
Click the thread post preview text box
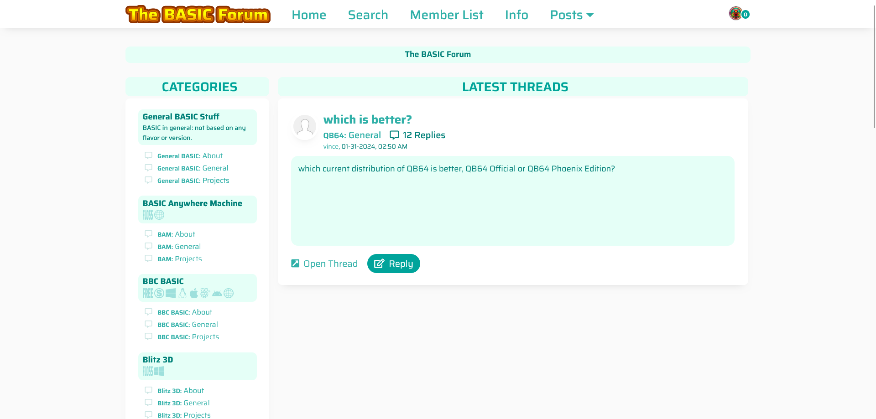click(513, 201)
